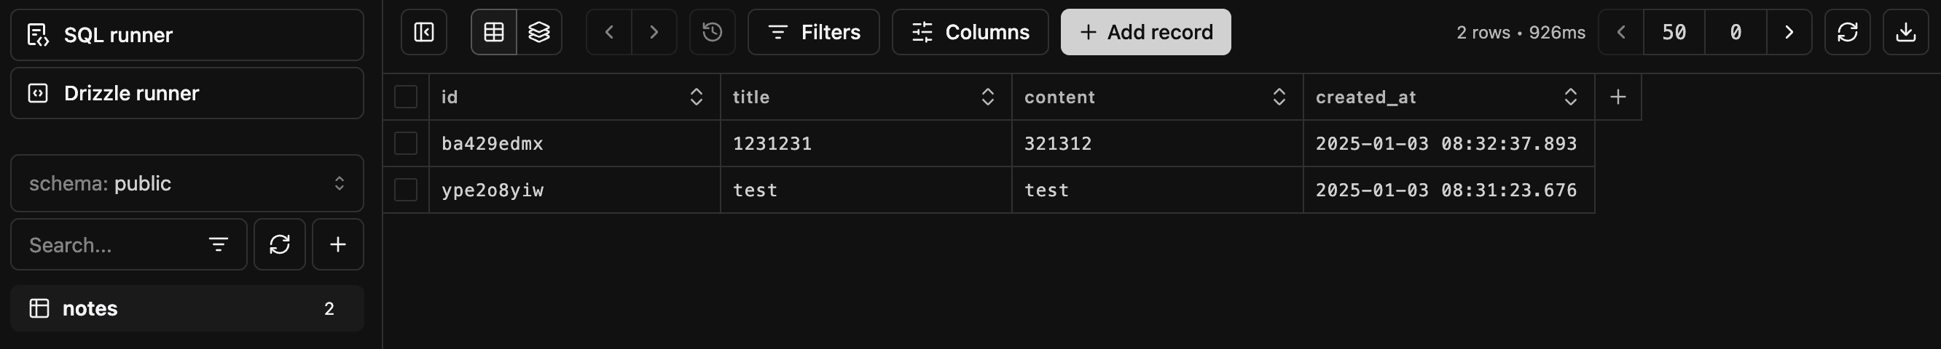Sort by the id column arrows
Image resolution: width=1941 pixels, height=349 pixels.
697,97
